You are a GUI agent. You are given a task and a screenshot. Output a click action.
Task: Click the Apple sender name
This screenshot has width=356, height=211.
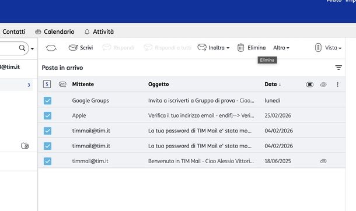(79, 115)
